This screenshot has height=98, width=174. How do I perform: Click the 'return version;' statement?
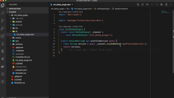click(72, 47)
